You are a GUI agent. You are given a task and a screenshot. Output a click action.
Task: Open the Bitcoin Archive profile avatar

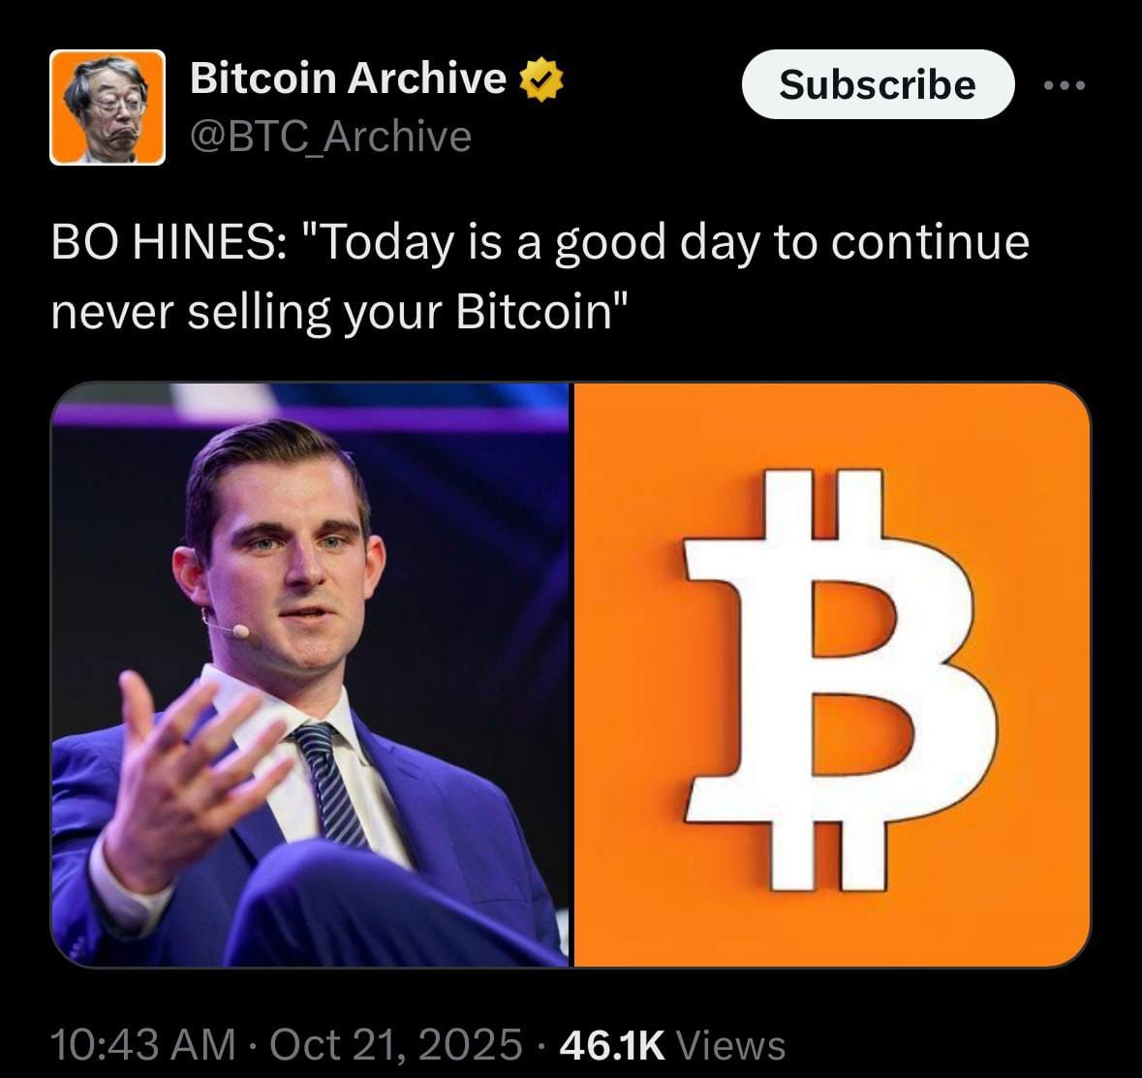108,108
